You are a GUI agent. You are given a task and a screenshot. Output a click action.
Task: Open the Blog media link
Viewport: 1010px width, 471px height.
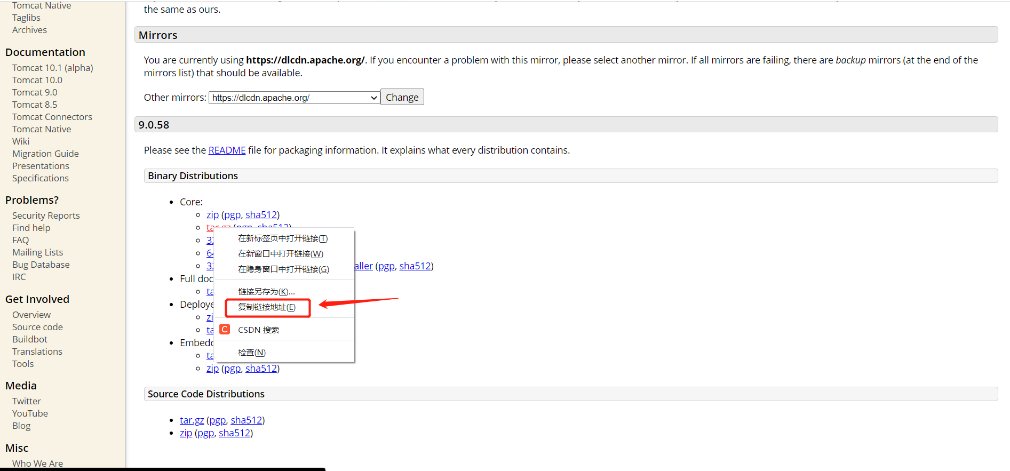(x=21, y=426)
